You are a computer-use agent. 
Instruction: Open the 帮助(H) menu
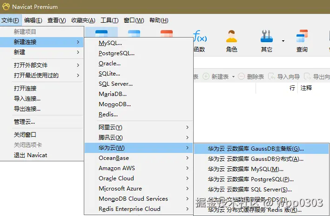[159, 20]
